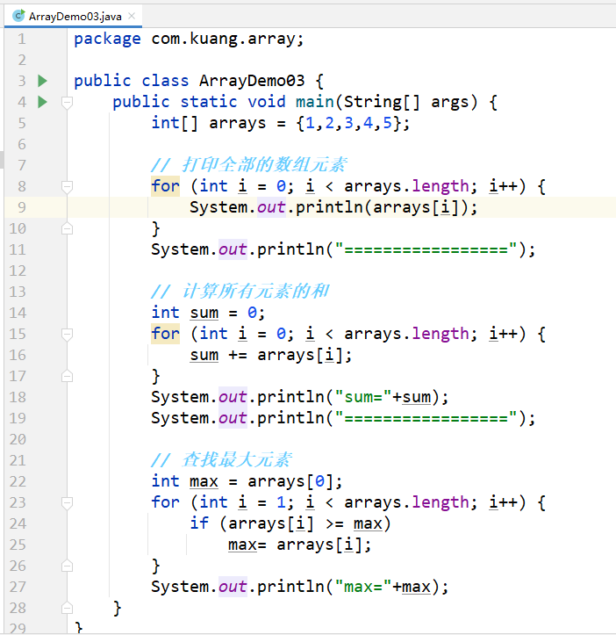
Task: Click 'length' on line 8
Action: click(441, 186)
